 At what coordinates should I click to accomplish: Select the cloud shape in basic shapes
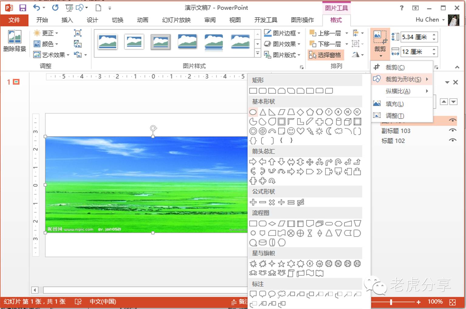point(338,131)
